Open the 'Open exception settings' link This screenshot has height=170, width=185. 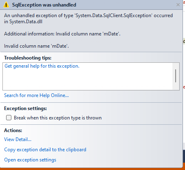pos(30,160)
